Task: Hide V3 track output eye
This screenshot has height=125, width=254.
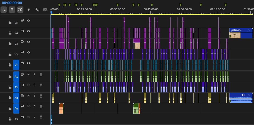Action: tap(29, 42)
